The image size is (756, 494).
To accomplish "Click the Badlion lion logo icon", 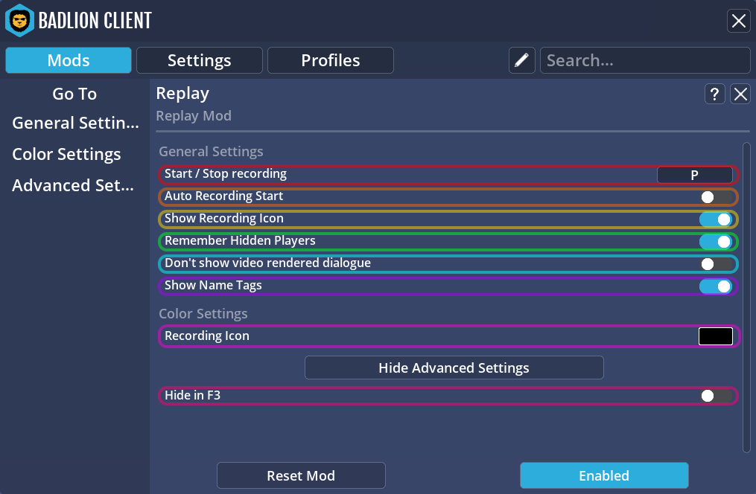I will [x=19, y=20].
